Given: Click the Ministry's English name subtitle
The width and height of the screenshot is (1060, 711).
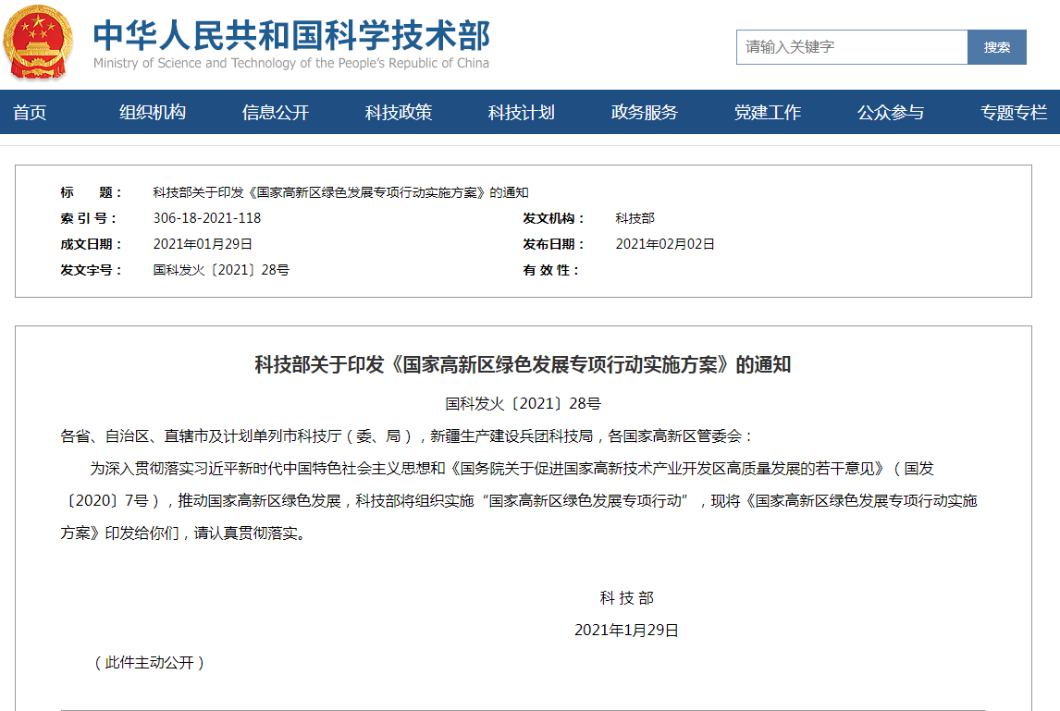Looking at the screenshot, I should click(291, 64).
